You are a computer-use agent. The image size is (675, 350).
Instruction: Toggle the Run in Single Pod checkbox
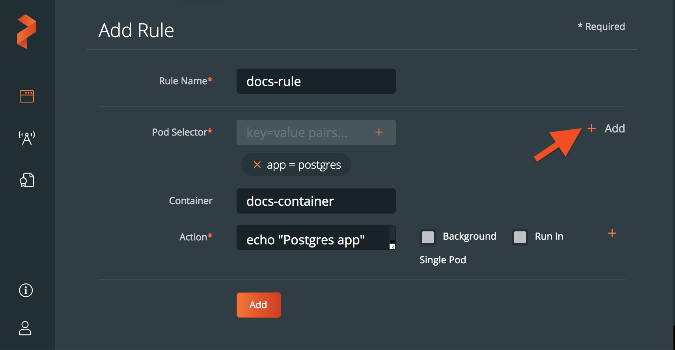(x=520, y=237)
